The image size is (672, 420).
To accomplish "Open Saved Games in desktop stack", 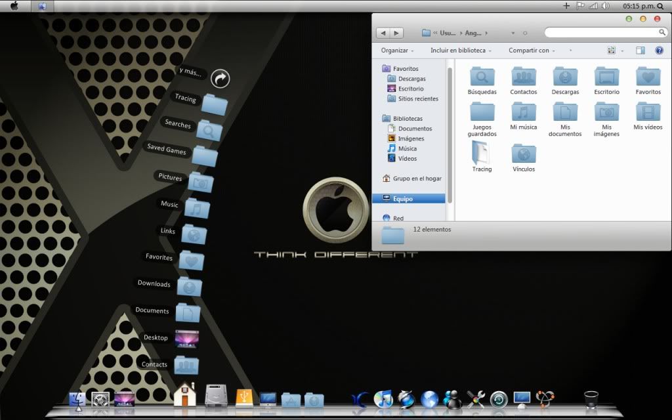I will click(205, 156).
